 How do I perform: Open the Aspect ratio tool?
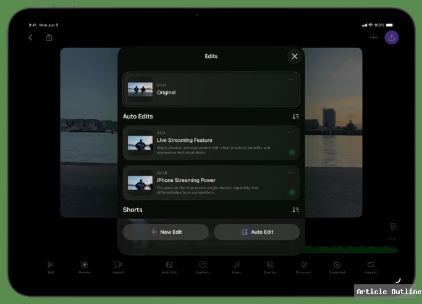pyautogui.click(x=371, y=265)
